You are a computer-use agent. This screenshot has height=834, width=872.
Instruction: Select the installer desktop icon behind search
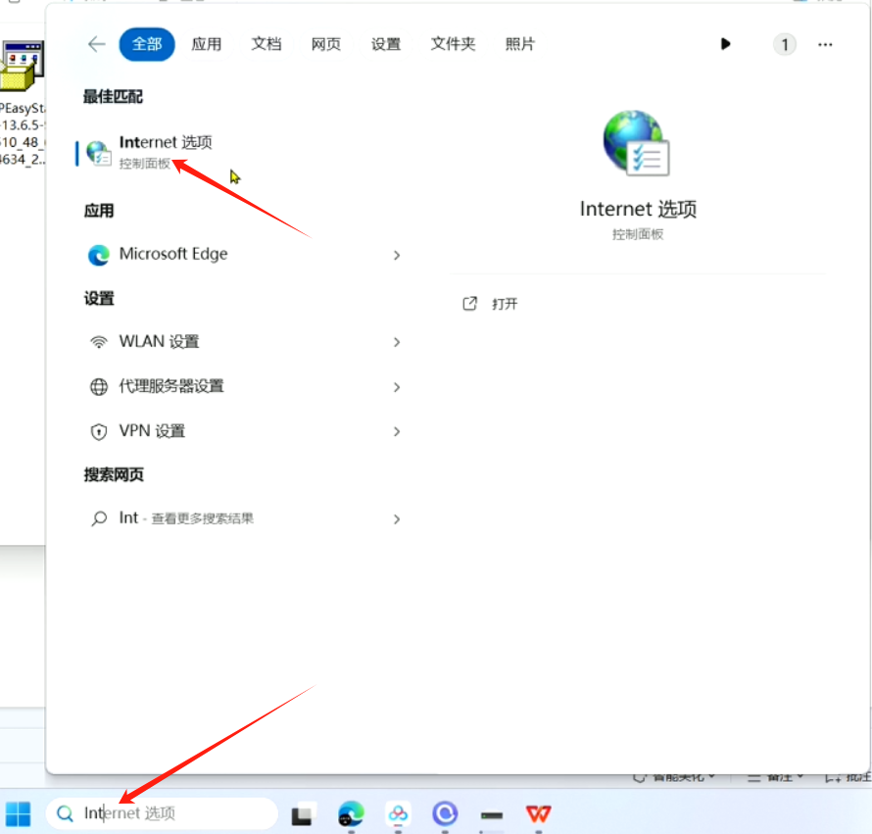click(x=22, y=66)
